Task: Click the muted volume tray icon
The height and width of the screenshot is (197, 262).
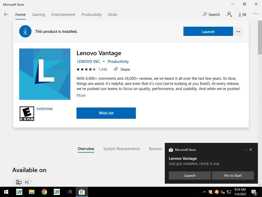Action: [223, 192]
